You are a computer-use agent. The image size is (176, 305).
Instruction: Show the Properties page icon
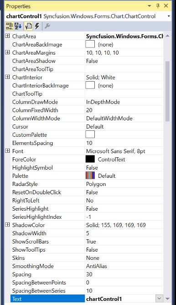point(28,26)
